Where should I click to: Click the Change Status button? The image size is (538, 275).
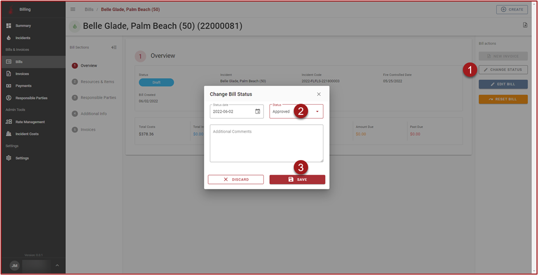point(503,69)
